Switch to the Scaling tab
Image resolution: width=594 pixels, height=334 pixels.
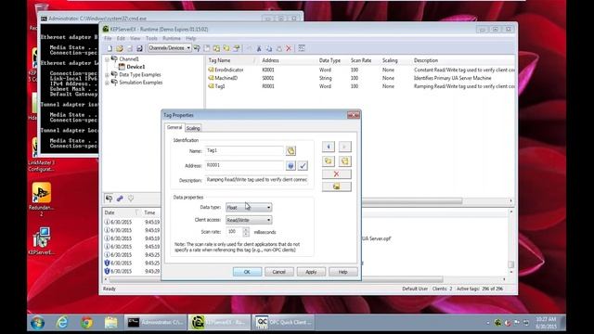point(193,128)
